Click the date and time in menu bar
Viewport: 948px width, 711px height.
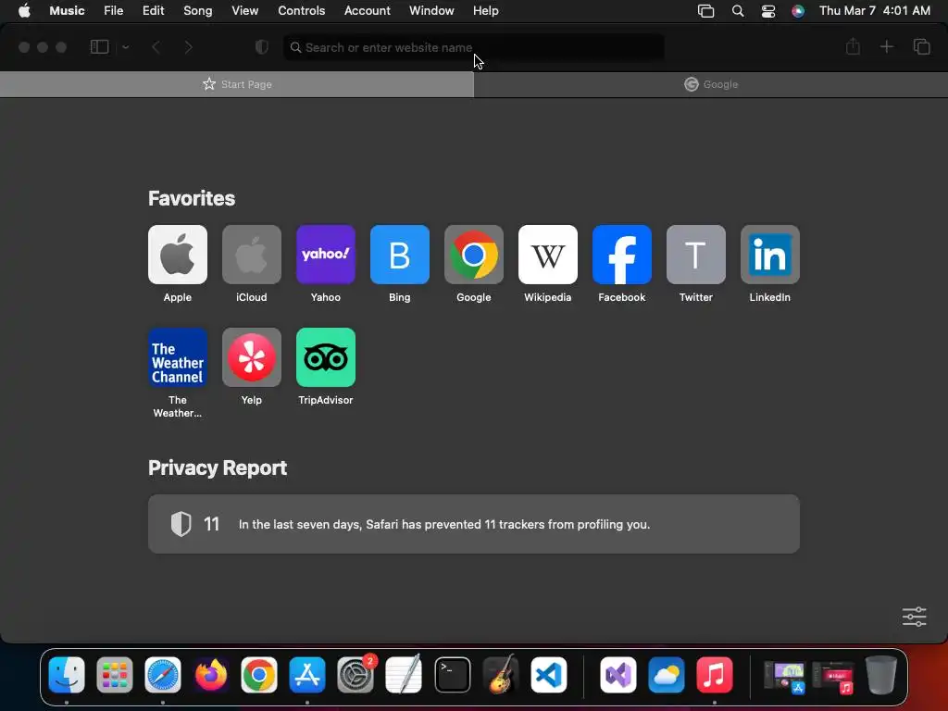tap(874, 10)
